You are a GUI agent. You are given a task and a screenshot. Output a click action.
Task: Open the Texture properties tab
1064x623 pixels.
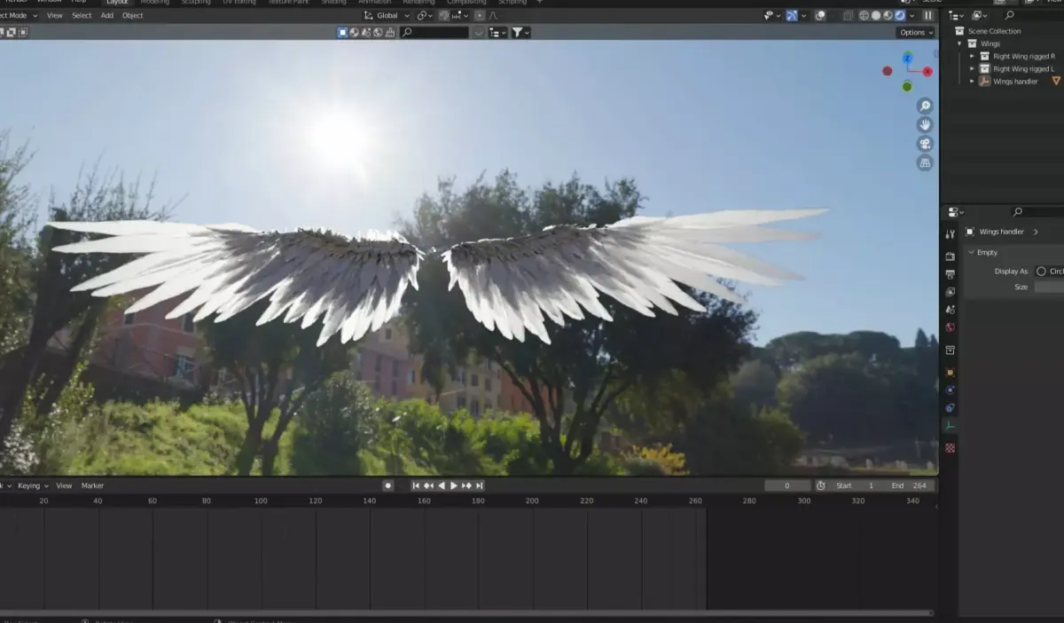click(950, 448)
